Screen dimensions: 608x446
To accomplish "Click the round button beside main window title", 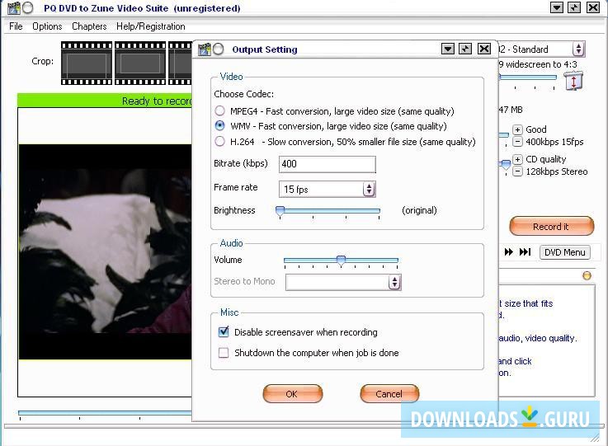I will click(x=28, y=7).
